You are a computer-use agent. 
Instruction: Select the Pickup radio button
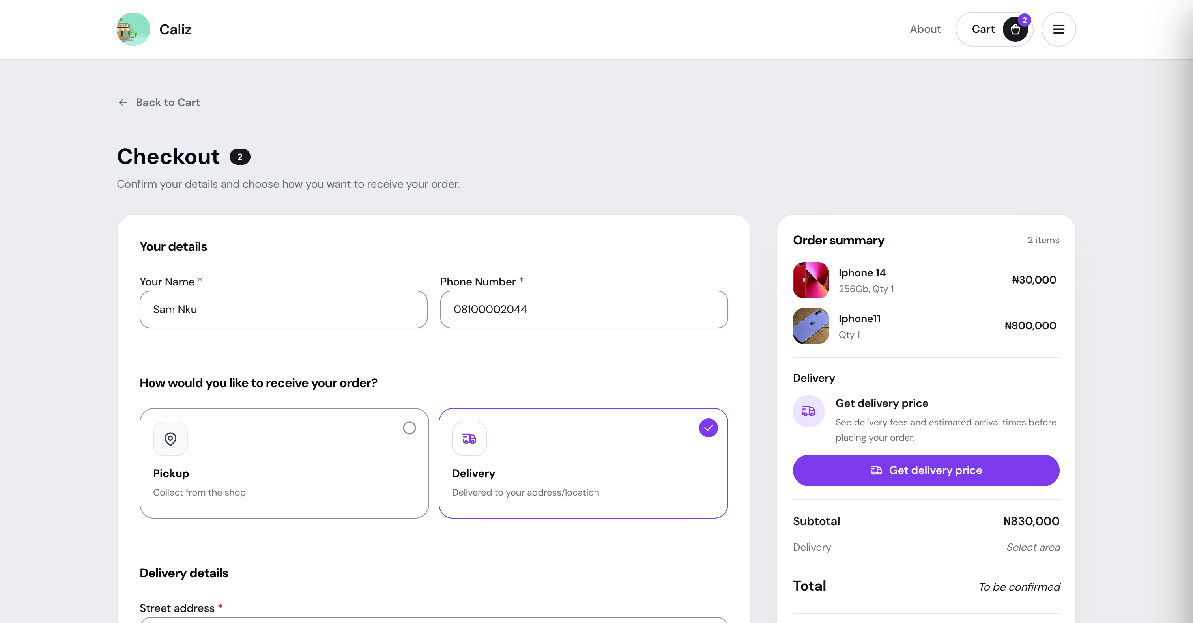[x=409, y=428]
